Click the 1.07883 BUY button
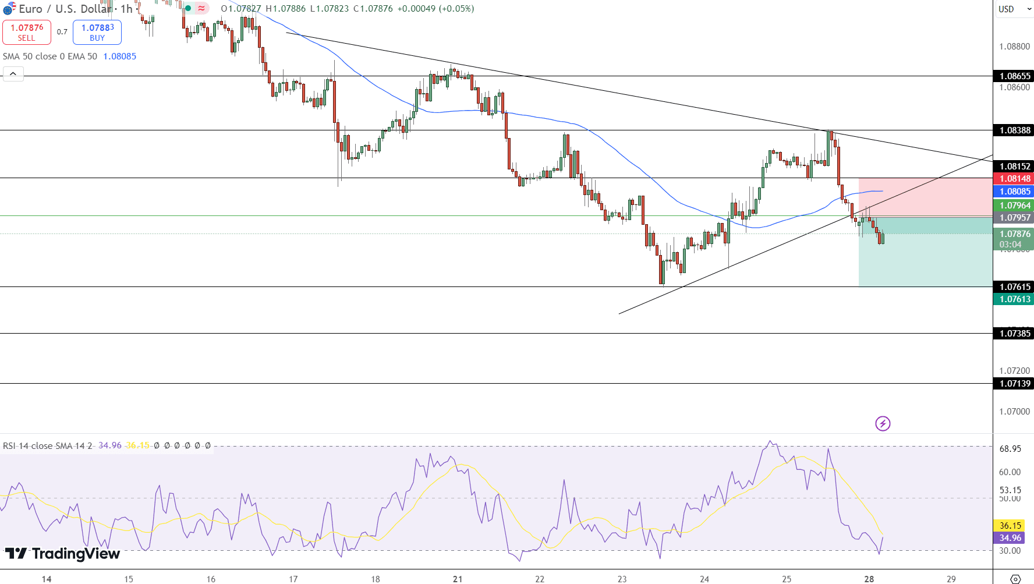 pos(97,32)
